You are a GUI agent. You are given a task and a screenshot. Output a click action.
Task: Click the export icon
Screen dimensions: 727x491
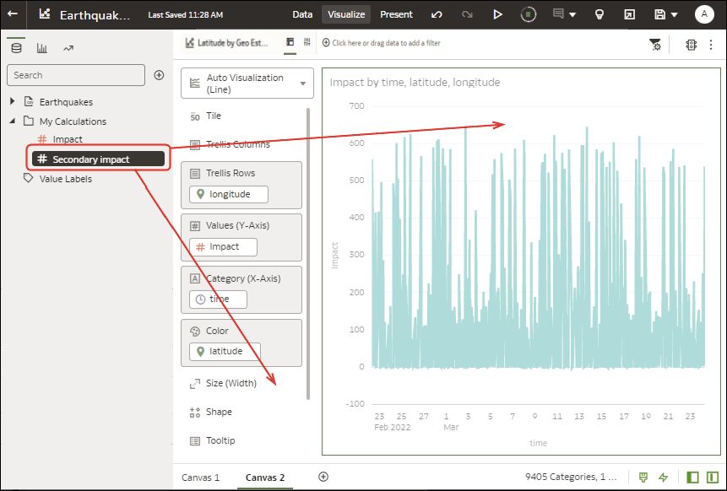coord(629,15)
